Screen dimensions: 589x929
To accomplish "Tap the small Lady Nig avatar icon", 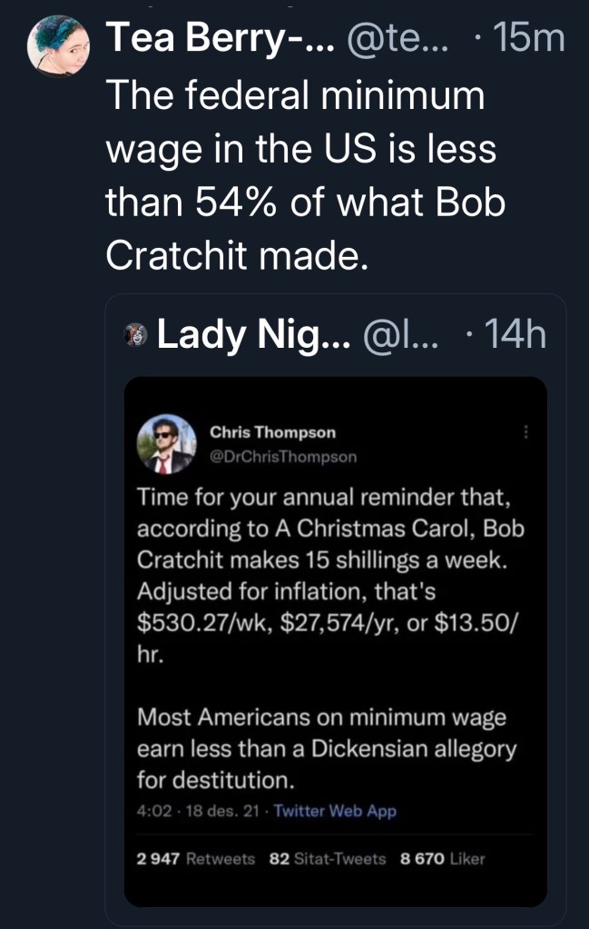I will point(136,336).
